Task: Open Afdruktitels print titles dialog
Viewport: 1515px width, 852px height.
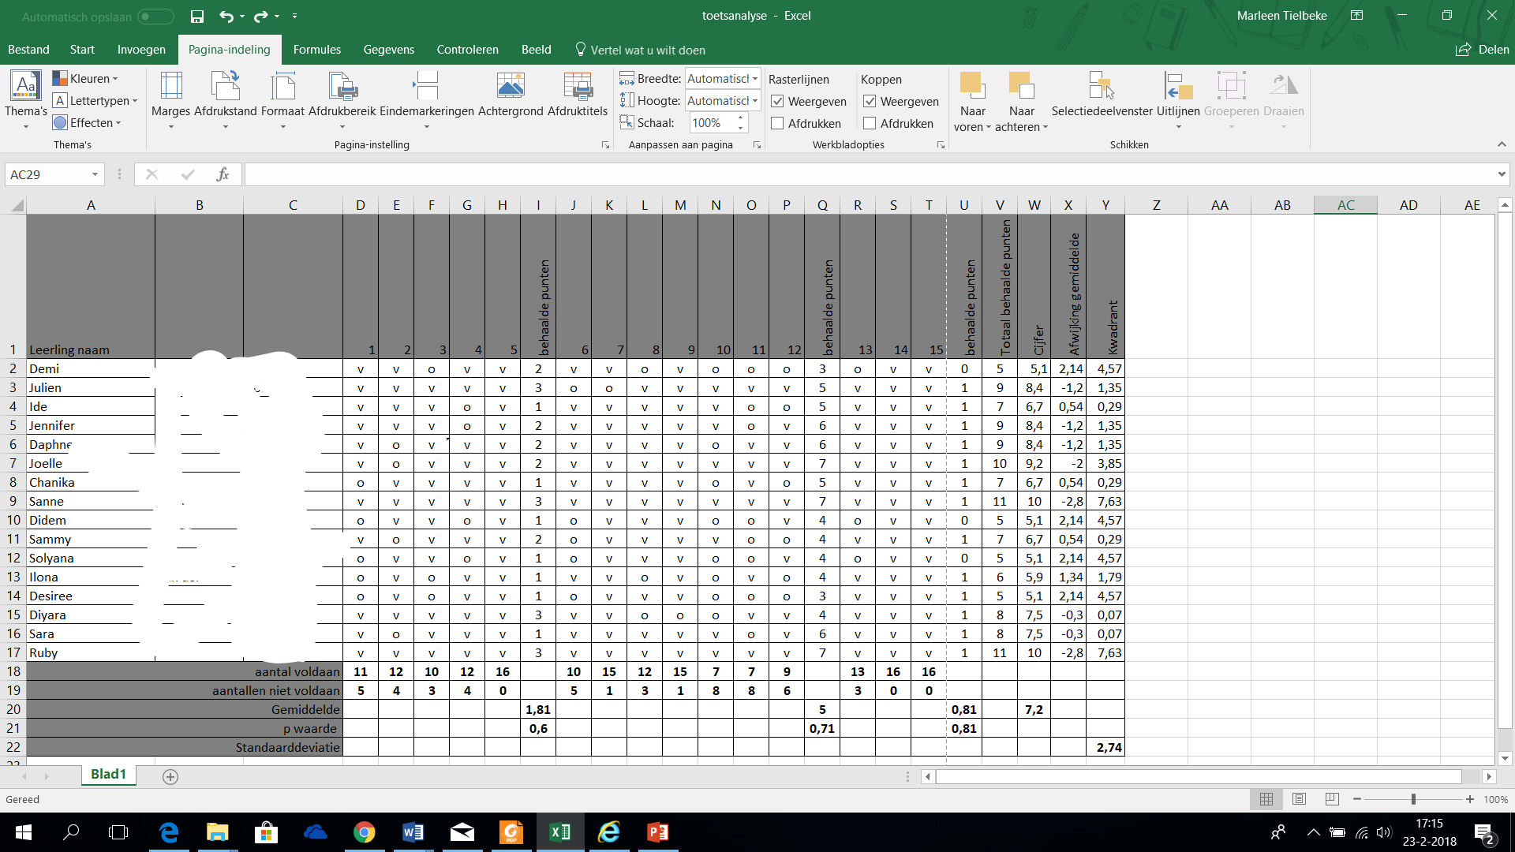Action: click(x=577, y=87)
